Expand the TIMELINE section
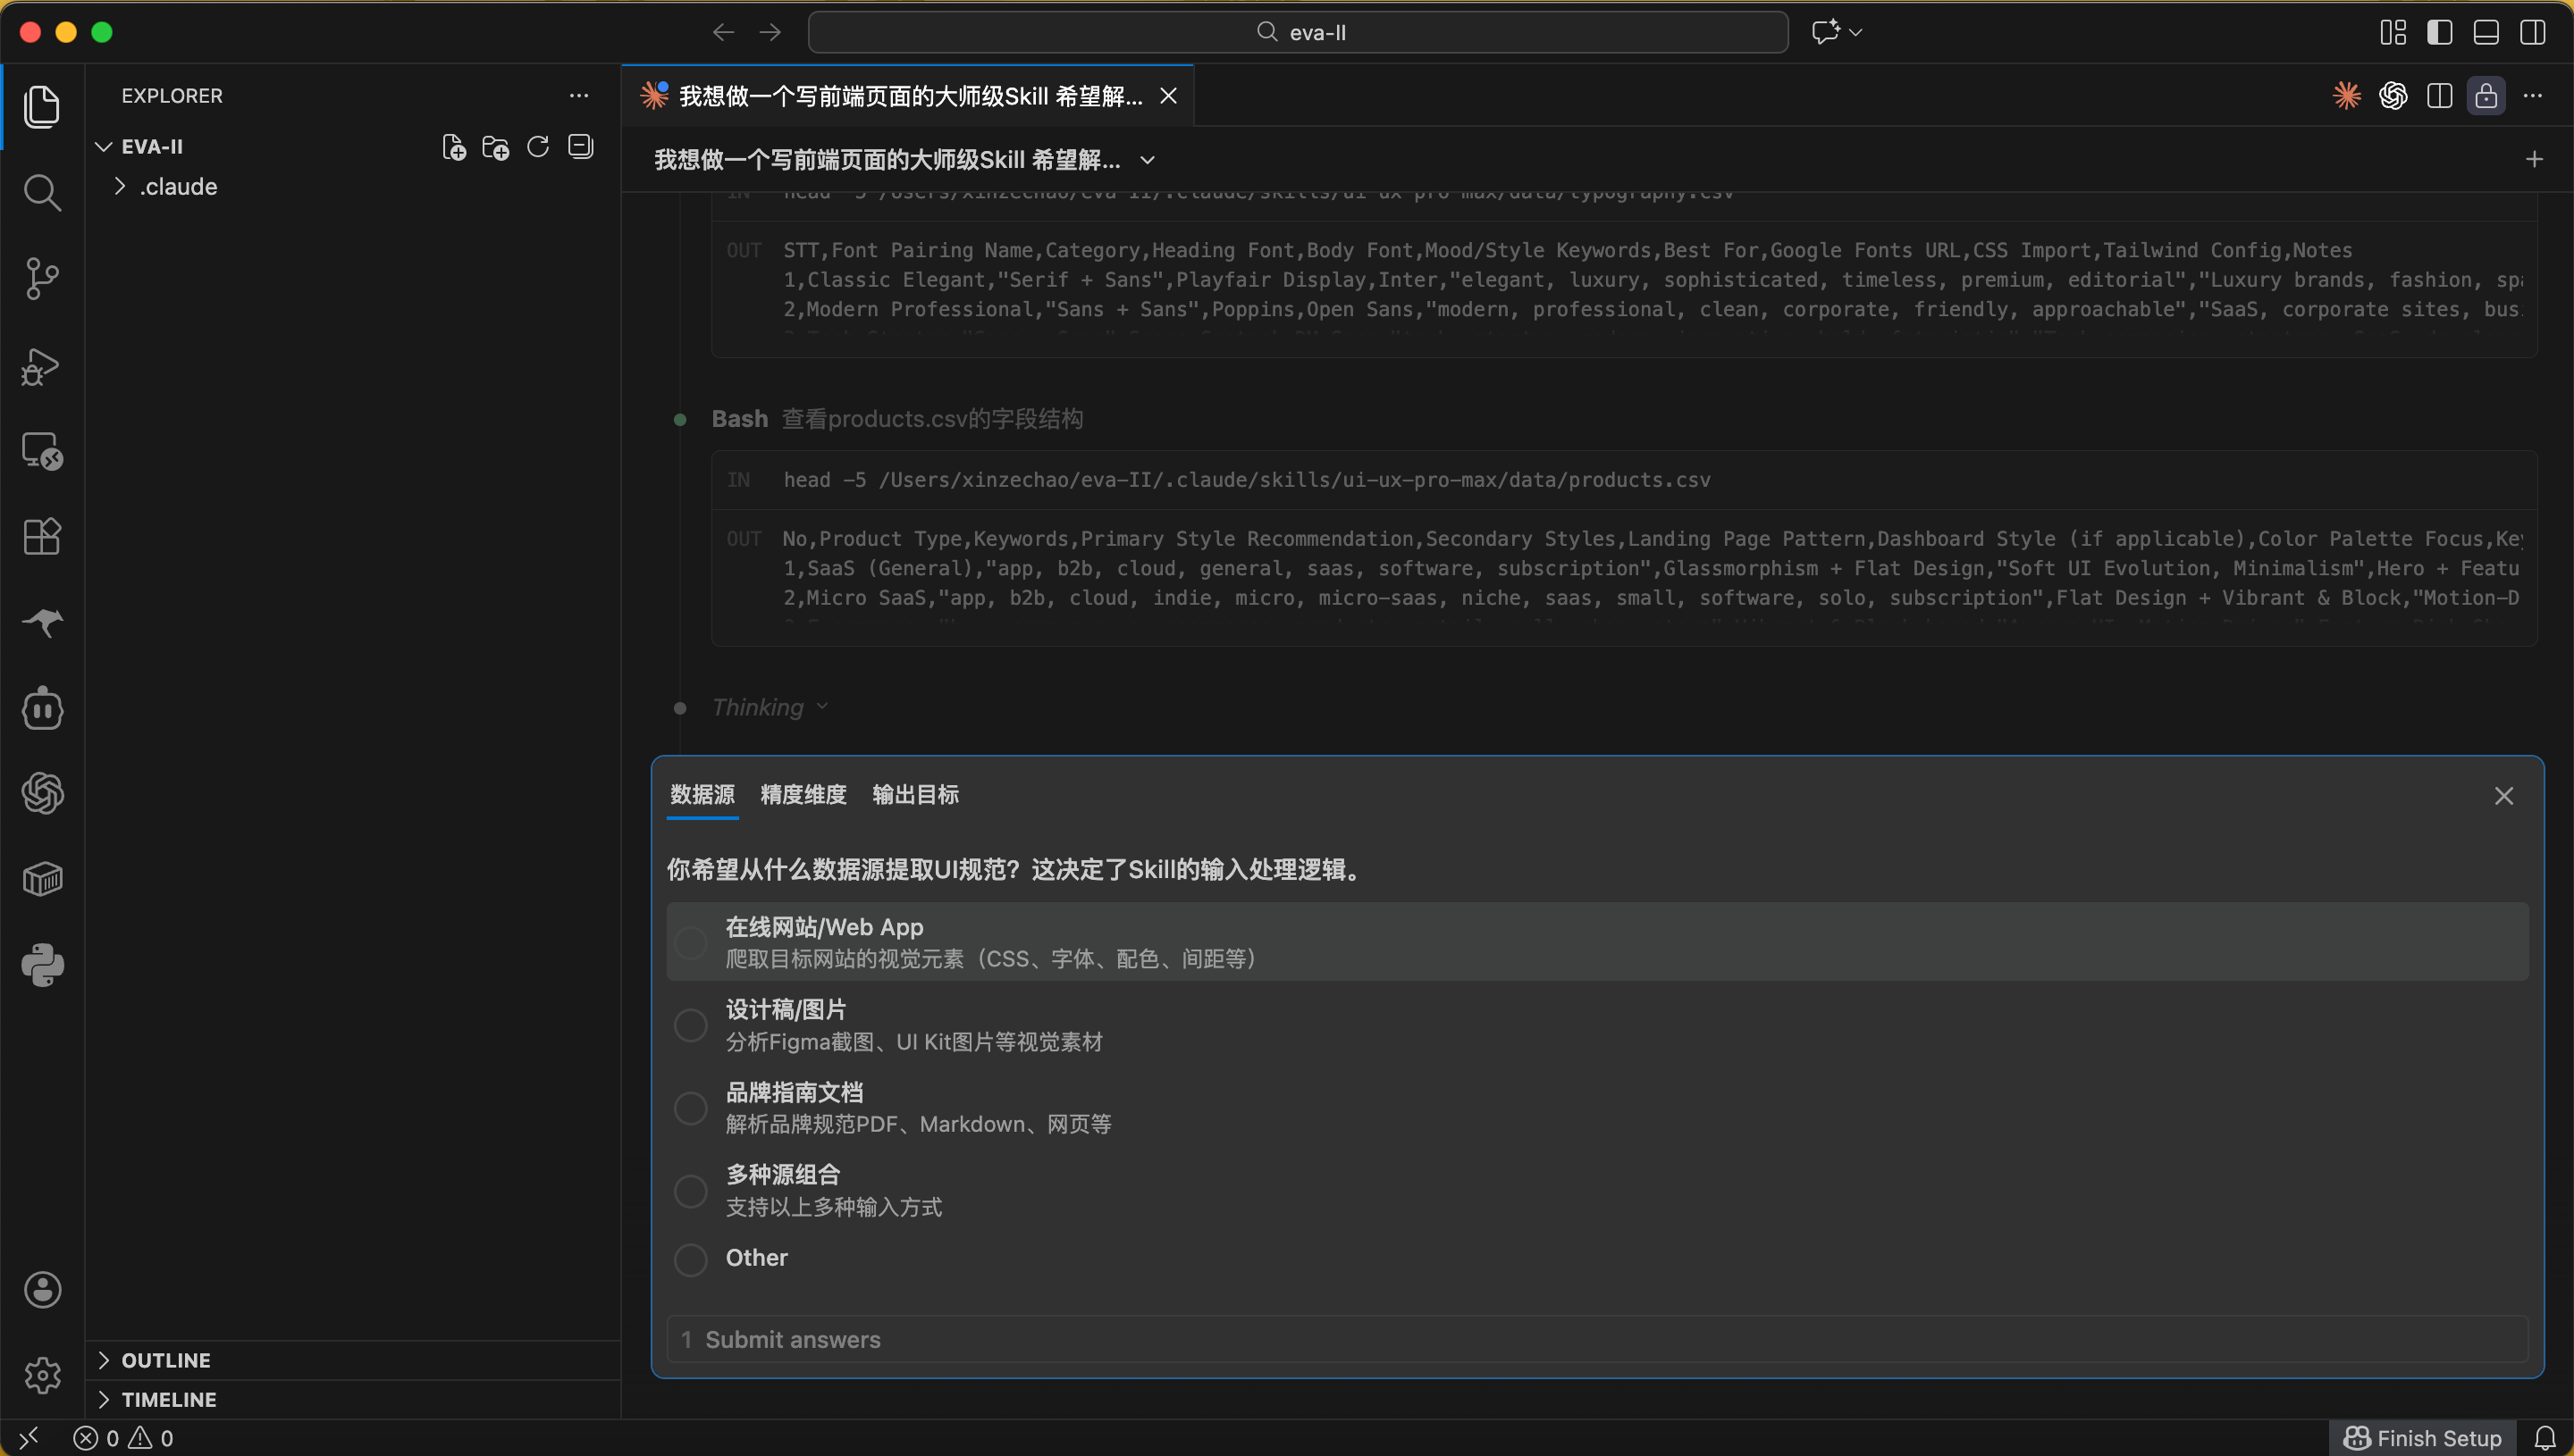 [104, 1400]
